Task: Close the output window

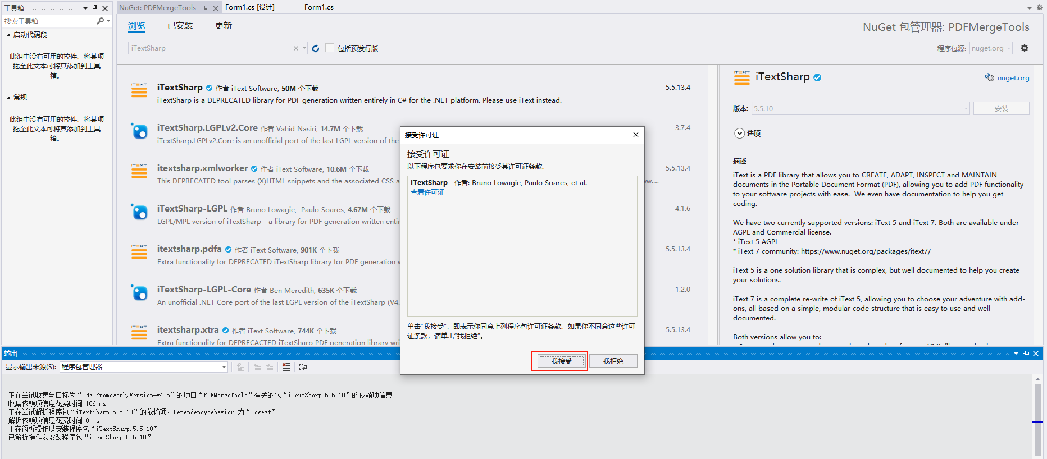Action: (x=1036, y=354)
